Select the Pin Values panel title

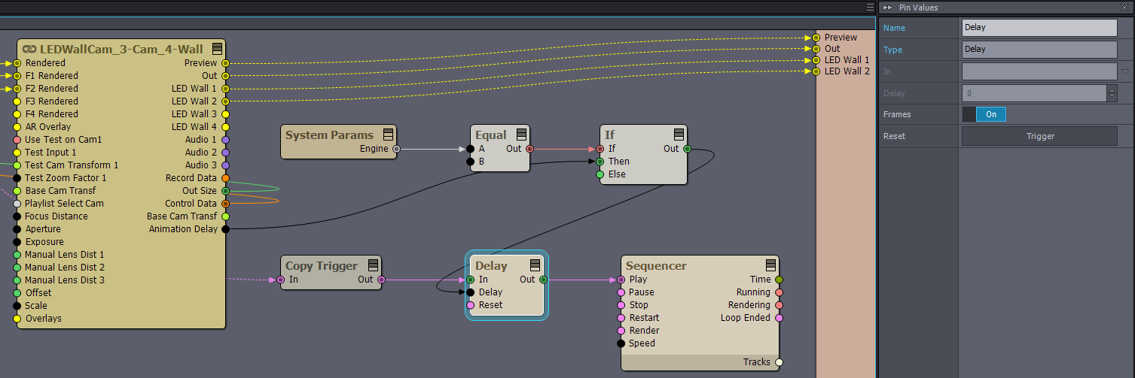click(918, 8)
